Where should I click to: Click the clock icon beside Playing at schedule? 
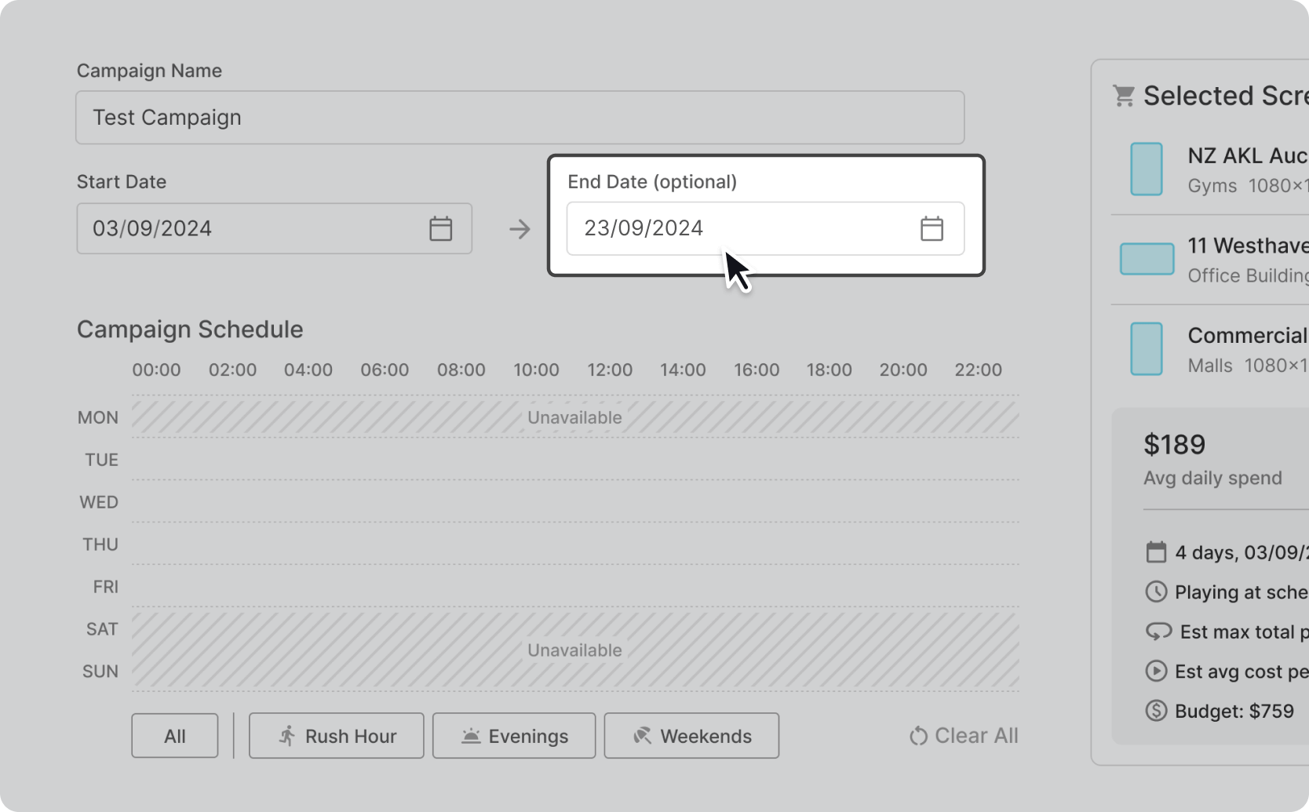click(x=1156, y=592)
